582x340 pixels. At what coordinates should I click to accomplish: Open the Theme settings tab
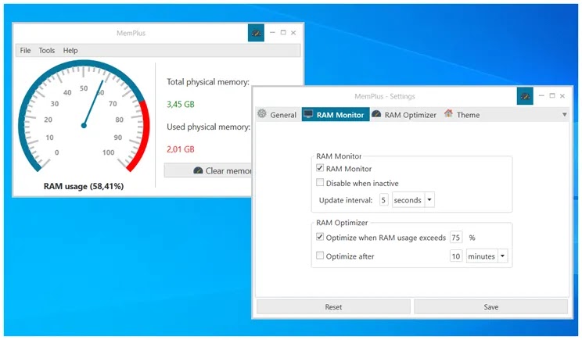[x=462, y=115]
